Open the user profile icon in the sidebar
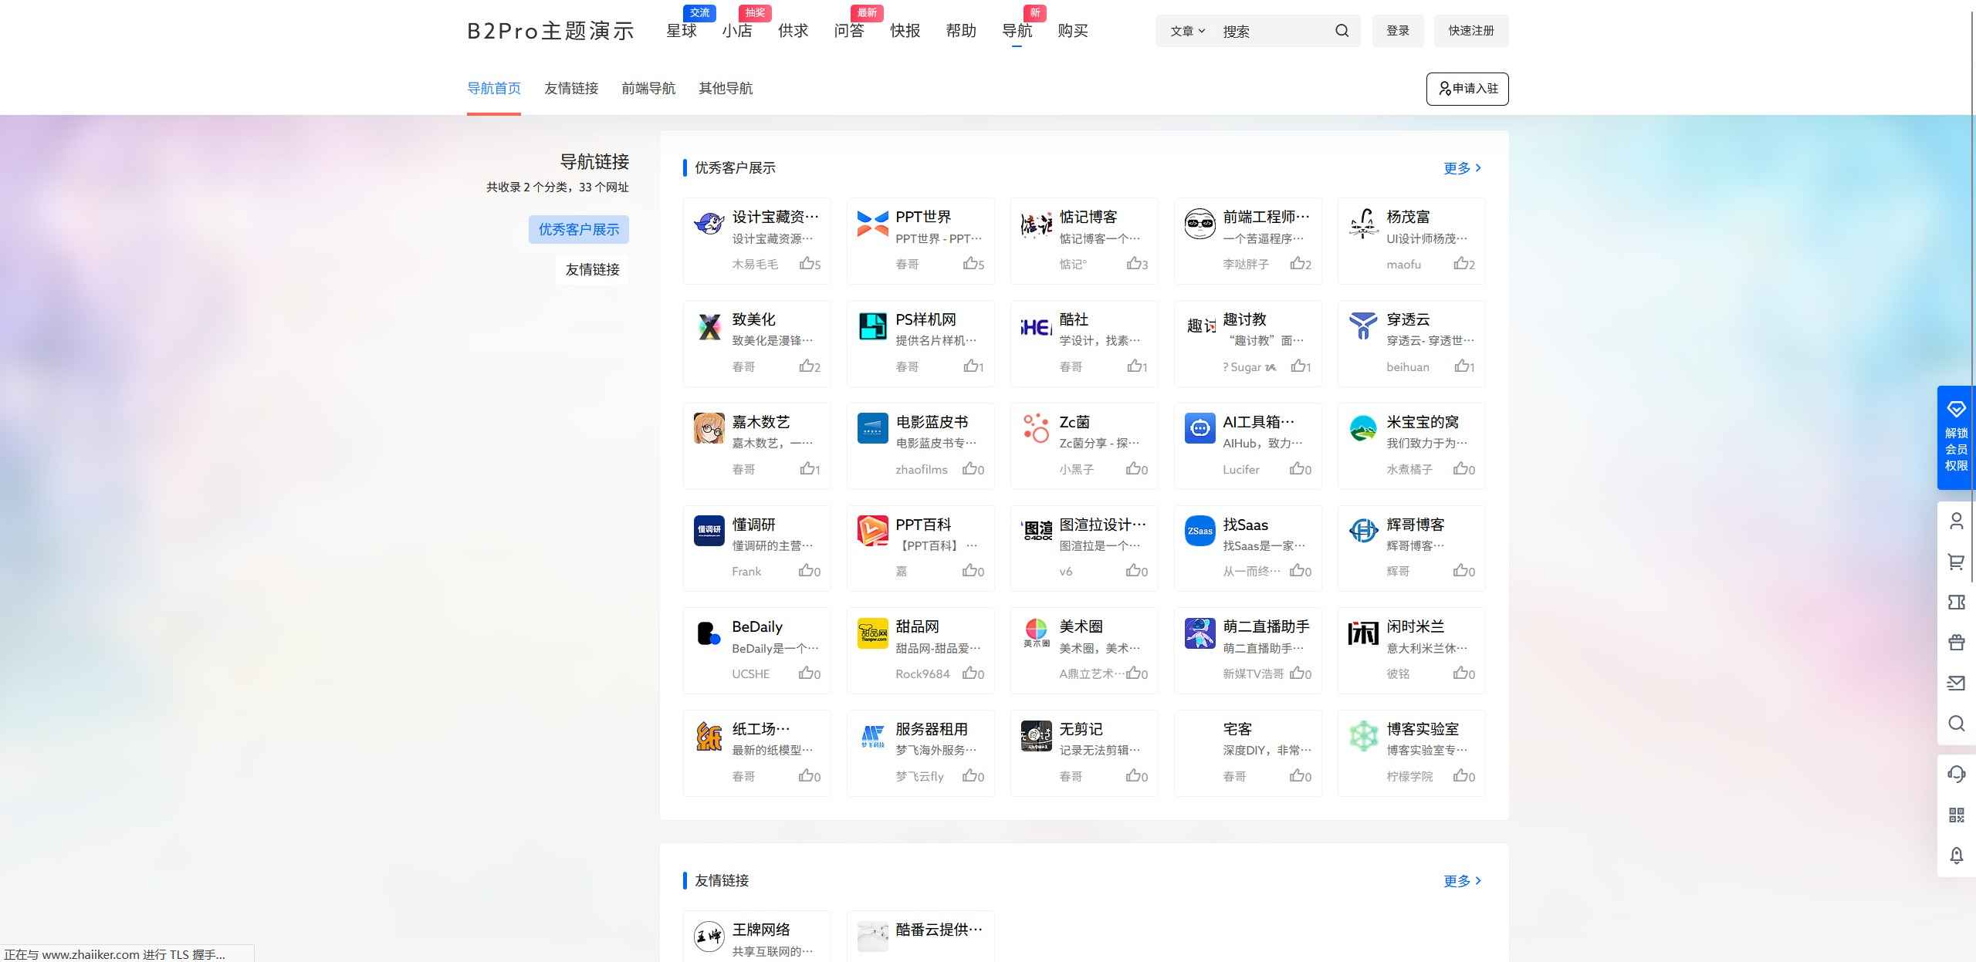Image resolution: width=1976 pixels, height=962 pixels. 1957,521
